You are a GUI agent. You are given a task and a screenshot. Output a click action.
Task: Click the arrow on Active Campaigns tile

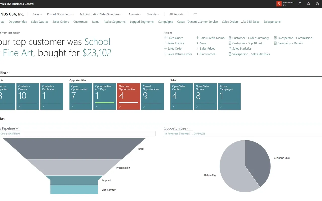click(x=221, y=107)
